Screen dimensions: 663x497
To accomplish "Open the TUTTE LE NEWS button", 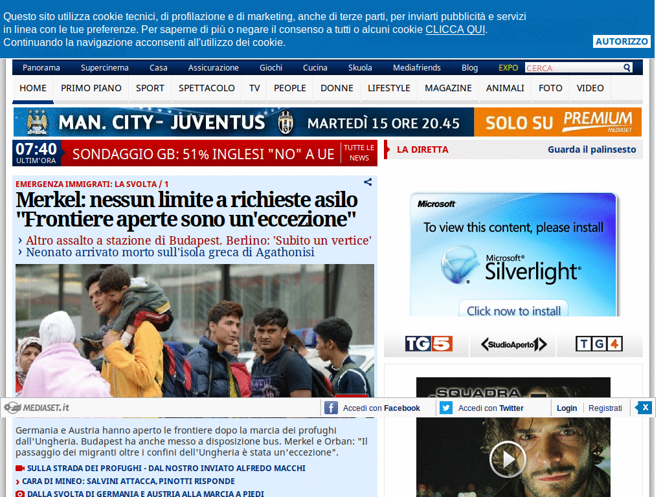I will pos(359,153).
